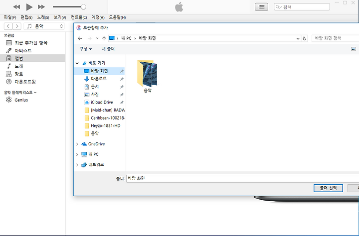Start playback with the play button
359x236 pixels.
click(x=29, y=7)
